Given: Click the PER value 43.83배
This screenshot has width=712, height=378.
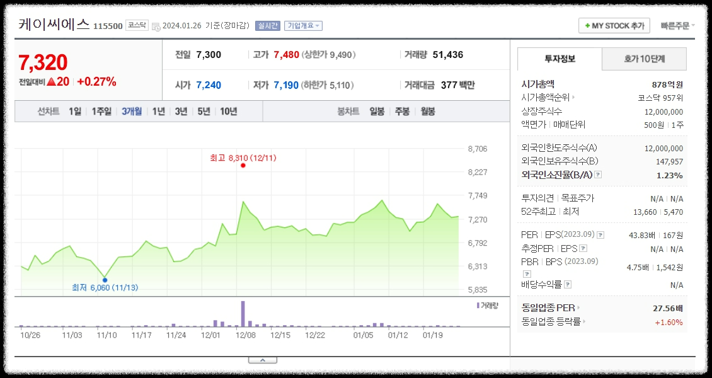Looking at the screenshot, I should (x=642, y=236).
